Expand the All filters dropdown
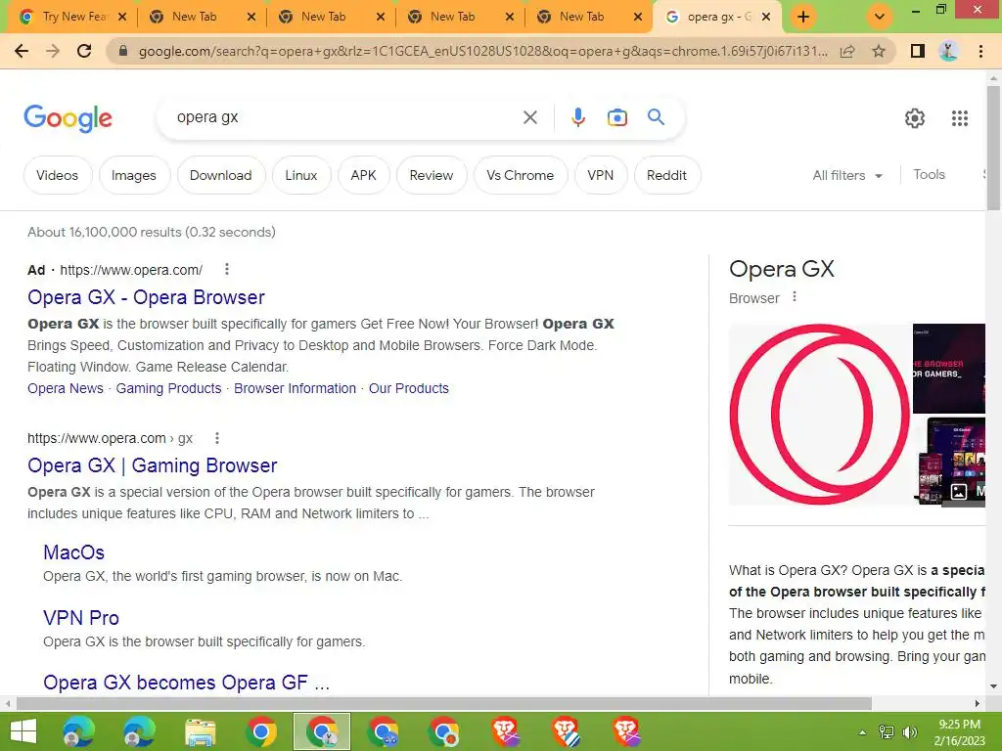Image resolution: width=1002 pixels, height=751 pixels. pyautogui.click(x=847, y=176)
